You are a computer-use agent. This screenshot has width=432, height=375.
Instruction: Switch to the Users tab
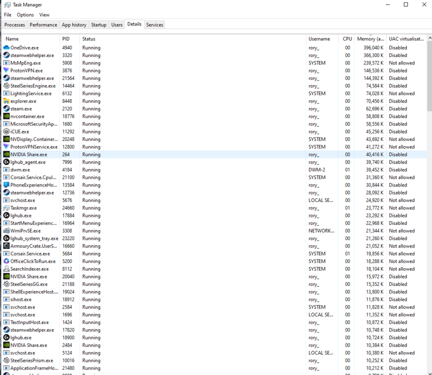click(117, 25)
